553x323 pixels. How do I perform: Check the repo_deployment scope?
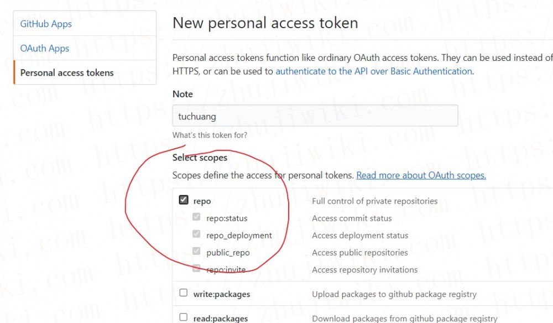pyautogui.click(x=196, y=234)
